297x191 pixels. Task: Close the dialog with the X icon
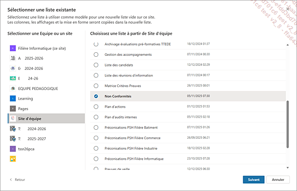pyautogui.click(x=287, y=9)
